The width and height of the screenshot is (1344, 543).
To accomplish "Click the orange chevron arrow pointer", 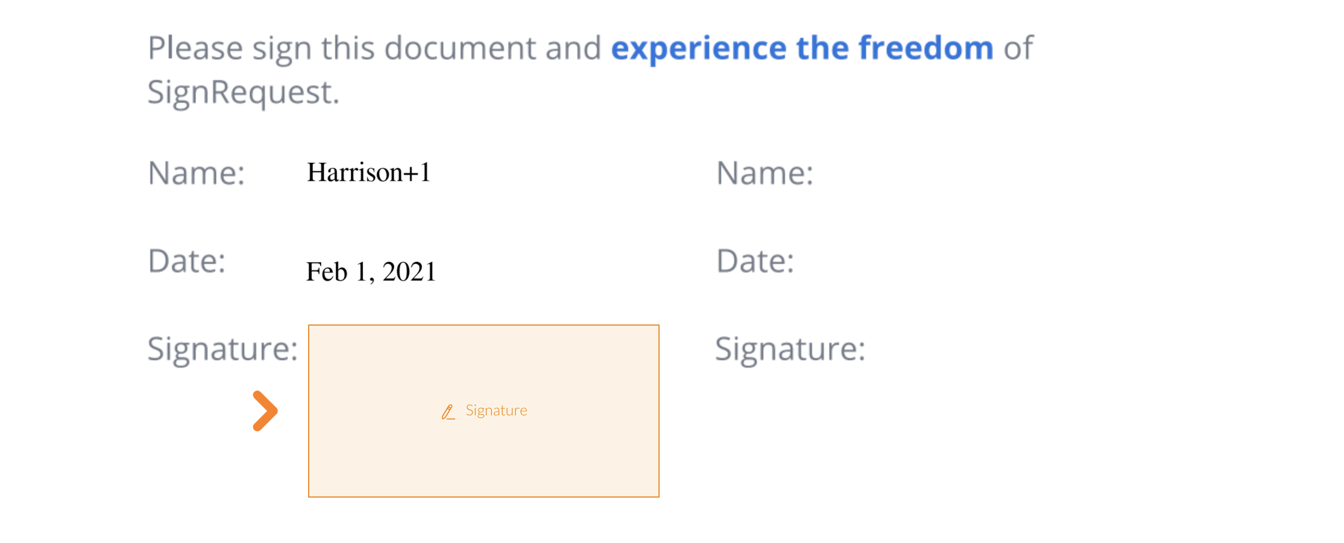I will (265, 411).
